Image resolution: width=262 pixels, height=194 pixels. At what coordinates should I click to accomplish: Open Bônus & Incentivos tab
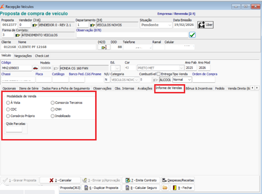pyautogui.click(x=199, y=88)
